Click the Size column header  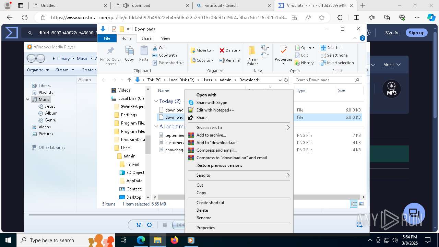(x=342, y=91)
